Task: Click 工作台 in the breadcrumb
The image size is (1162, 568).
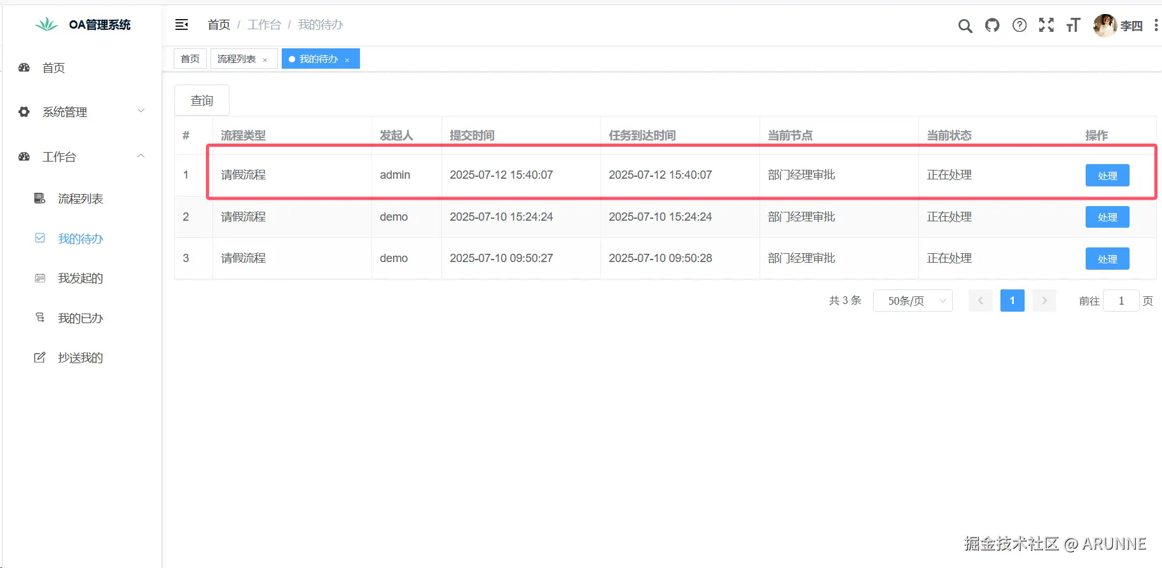Action: 264,25
